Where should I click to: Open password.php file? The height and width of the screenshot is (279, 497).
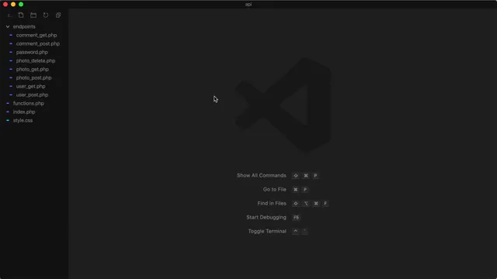point(32,52)
